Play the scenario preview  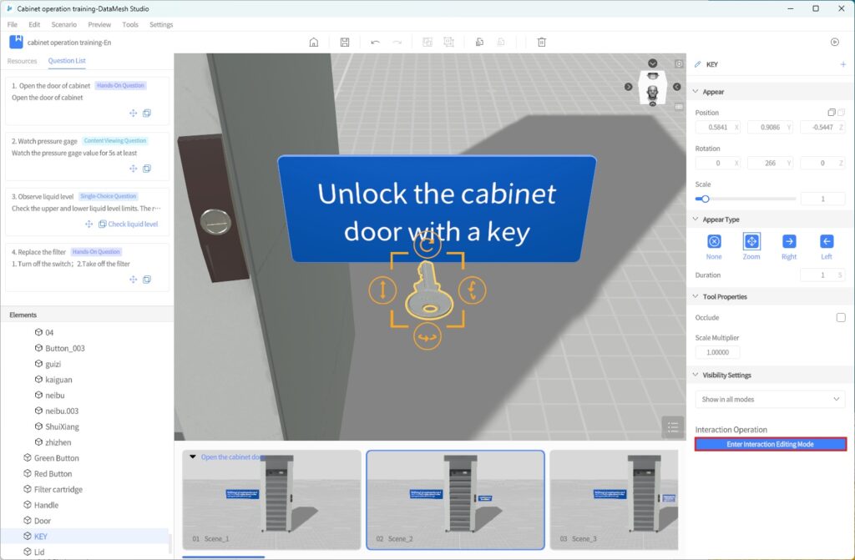(834, 42)
